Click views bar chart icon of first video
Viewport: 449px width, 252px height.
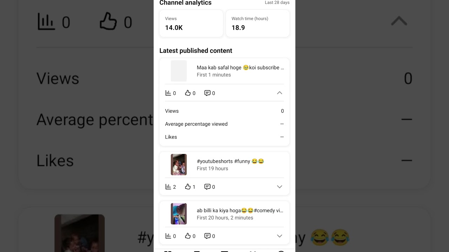[168, 93]
